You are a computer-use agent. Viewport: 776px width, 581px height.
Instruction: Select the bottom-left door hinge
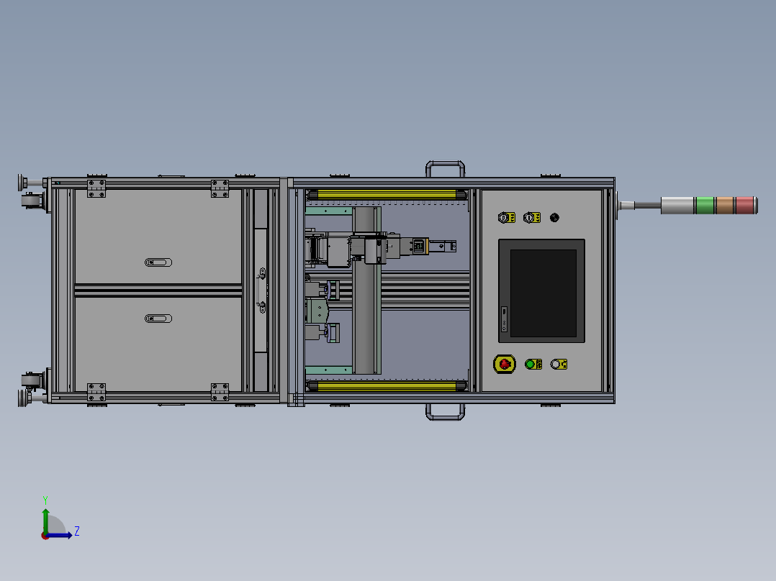click(x=96, y=392)
